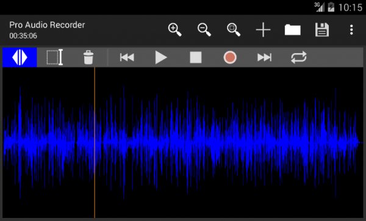Zoom in on the waveform
366x221 pixels.
coord(174,30)
